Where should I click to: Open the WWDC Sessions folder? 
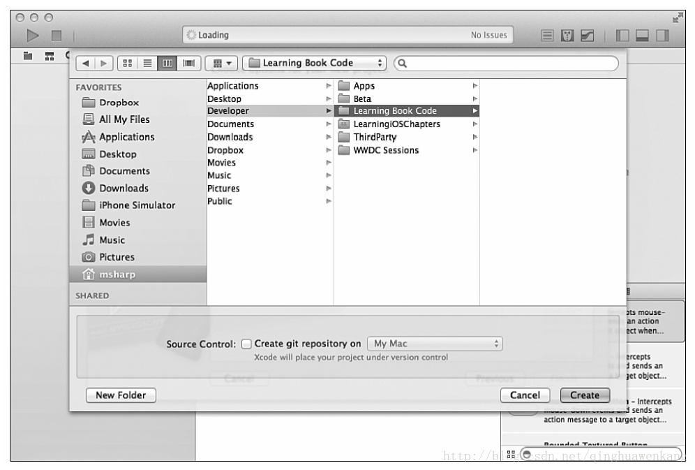(406, 150)
